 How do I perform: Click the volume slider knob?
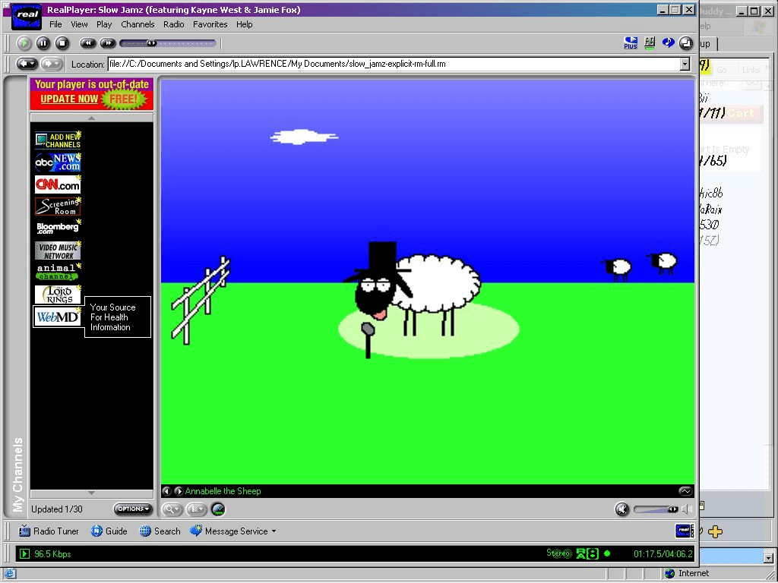pos(672,509)
